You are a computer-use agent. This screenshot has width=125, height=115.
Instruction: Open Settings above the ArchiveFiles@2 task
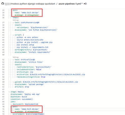(16, 57)
